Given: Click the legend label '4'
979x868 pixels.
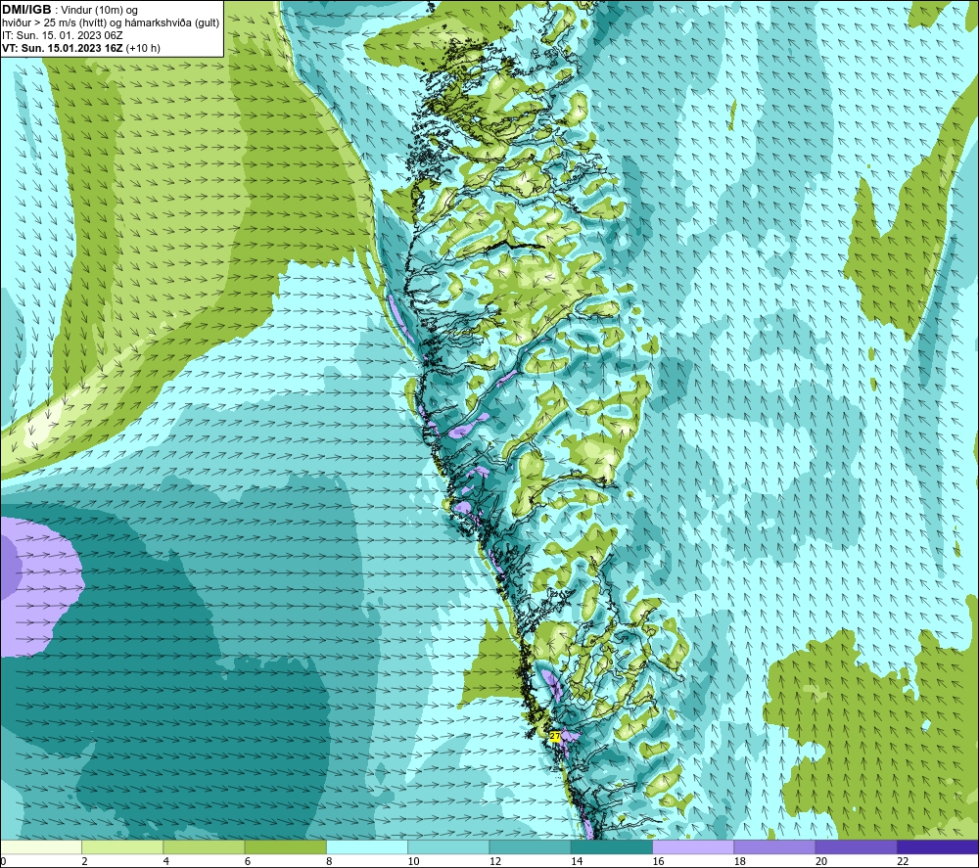Looking at the screenshot, I should click(166, 861).
